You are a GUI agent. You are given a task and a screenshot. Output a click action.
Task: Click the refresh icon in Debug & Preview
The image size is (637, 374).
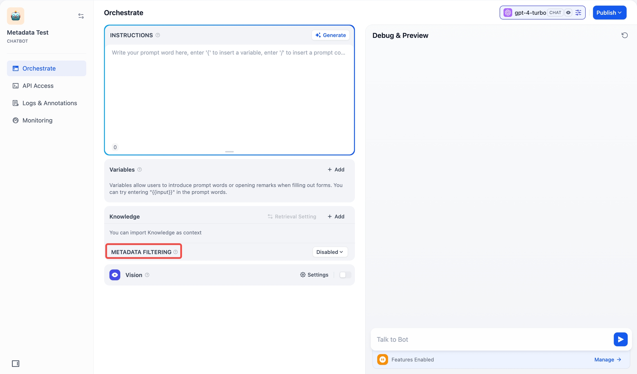624,35
